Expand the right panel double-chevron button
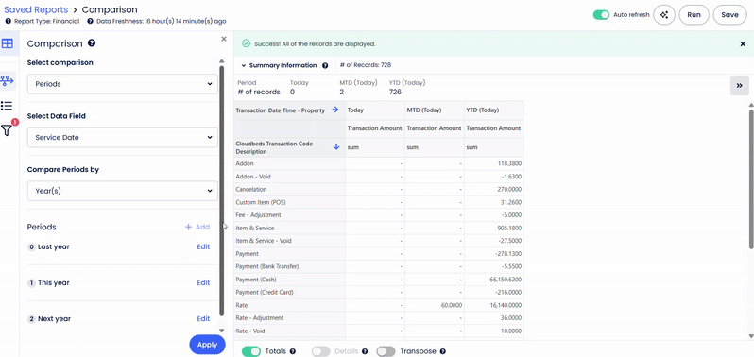 tap(740, 86)
